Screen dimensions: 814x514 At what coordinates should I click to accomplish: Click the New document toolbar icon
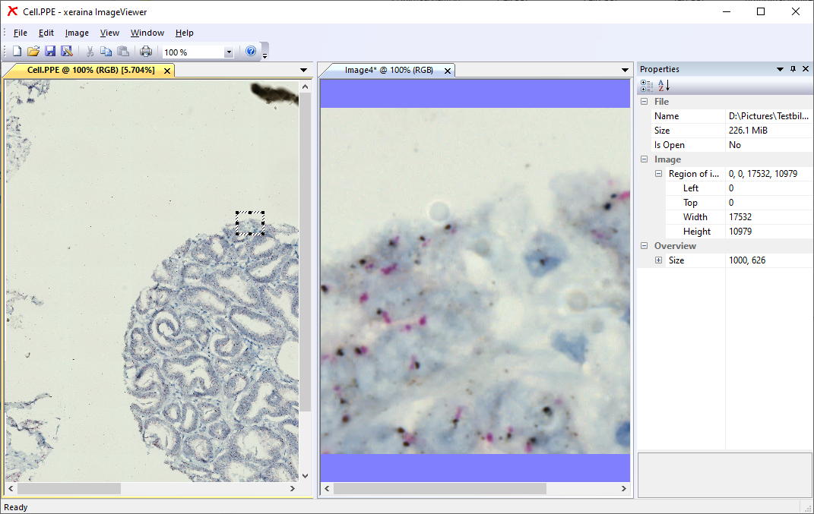click(x=17, y=52)
